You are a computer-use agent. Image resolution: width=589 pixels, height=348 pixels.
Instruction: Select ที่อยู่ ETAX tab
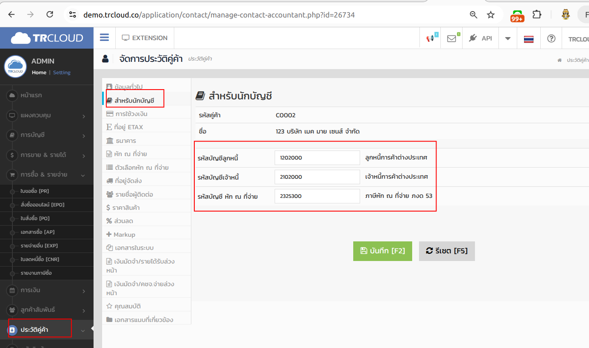[x=147, y=127]
